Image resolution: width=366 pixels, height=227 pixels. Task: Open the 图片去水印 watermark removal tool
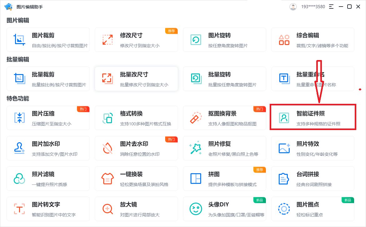(136, 148)
